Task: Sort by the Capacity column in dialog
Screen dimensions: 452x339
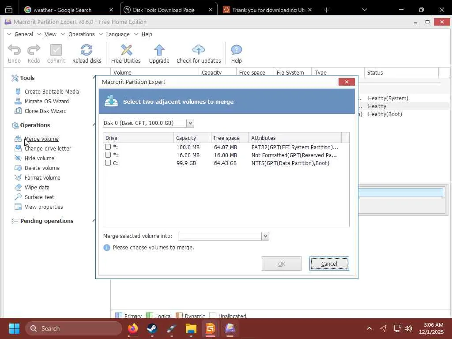Action: [192, 138]
